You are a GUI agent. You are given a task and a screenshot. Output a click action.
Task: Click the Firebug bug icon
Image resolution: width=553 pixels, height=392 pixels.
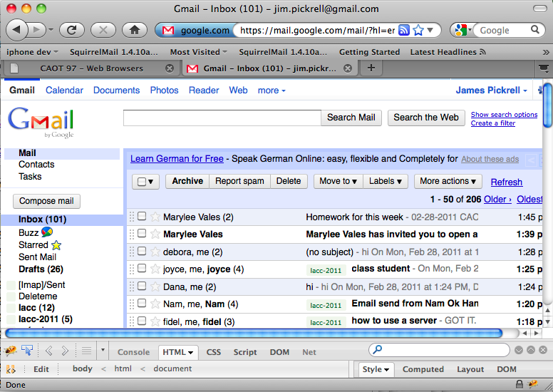click(x=10, y=351)
